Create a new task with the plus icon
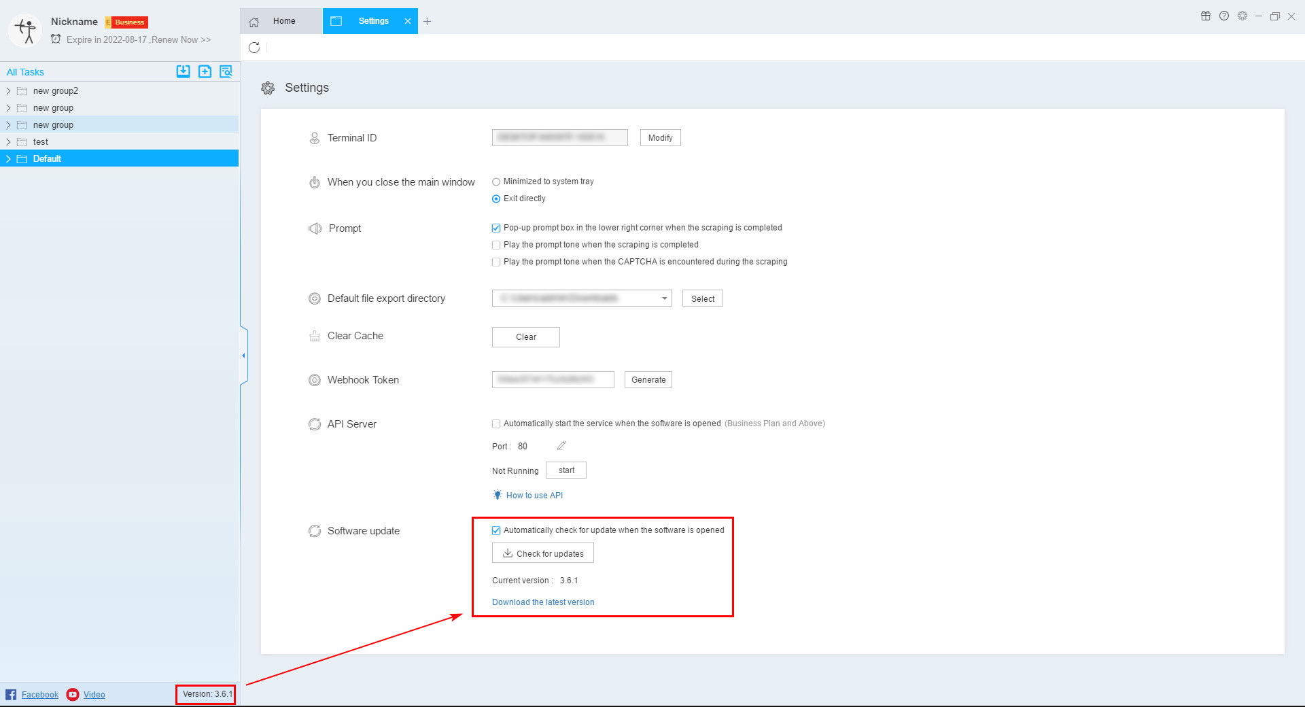The width and height of the screenshot is (1305, 707). (x=205, y=71)
